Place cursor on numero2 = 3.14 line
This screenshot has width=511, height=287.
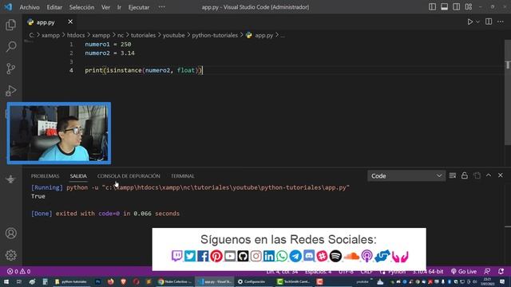(x=110, y=53)
